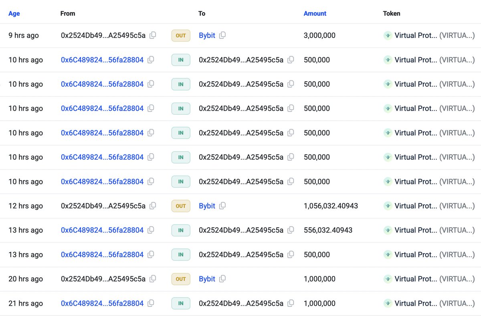Open the Bybit link in the 9 hrs ago row
The image size is (481, 316).
(207, 35)
